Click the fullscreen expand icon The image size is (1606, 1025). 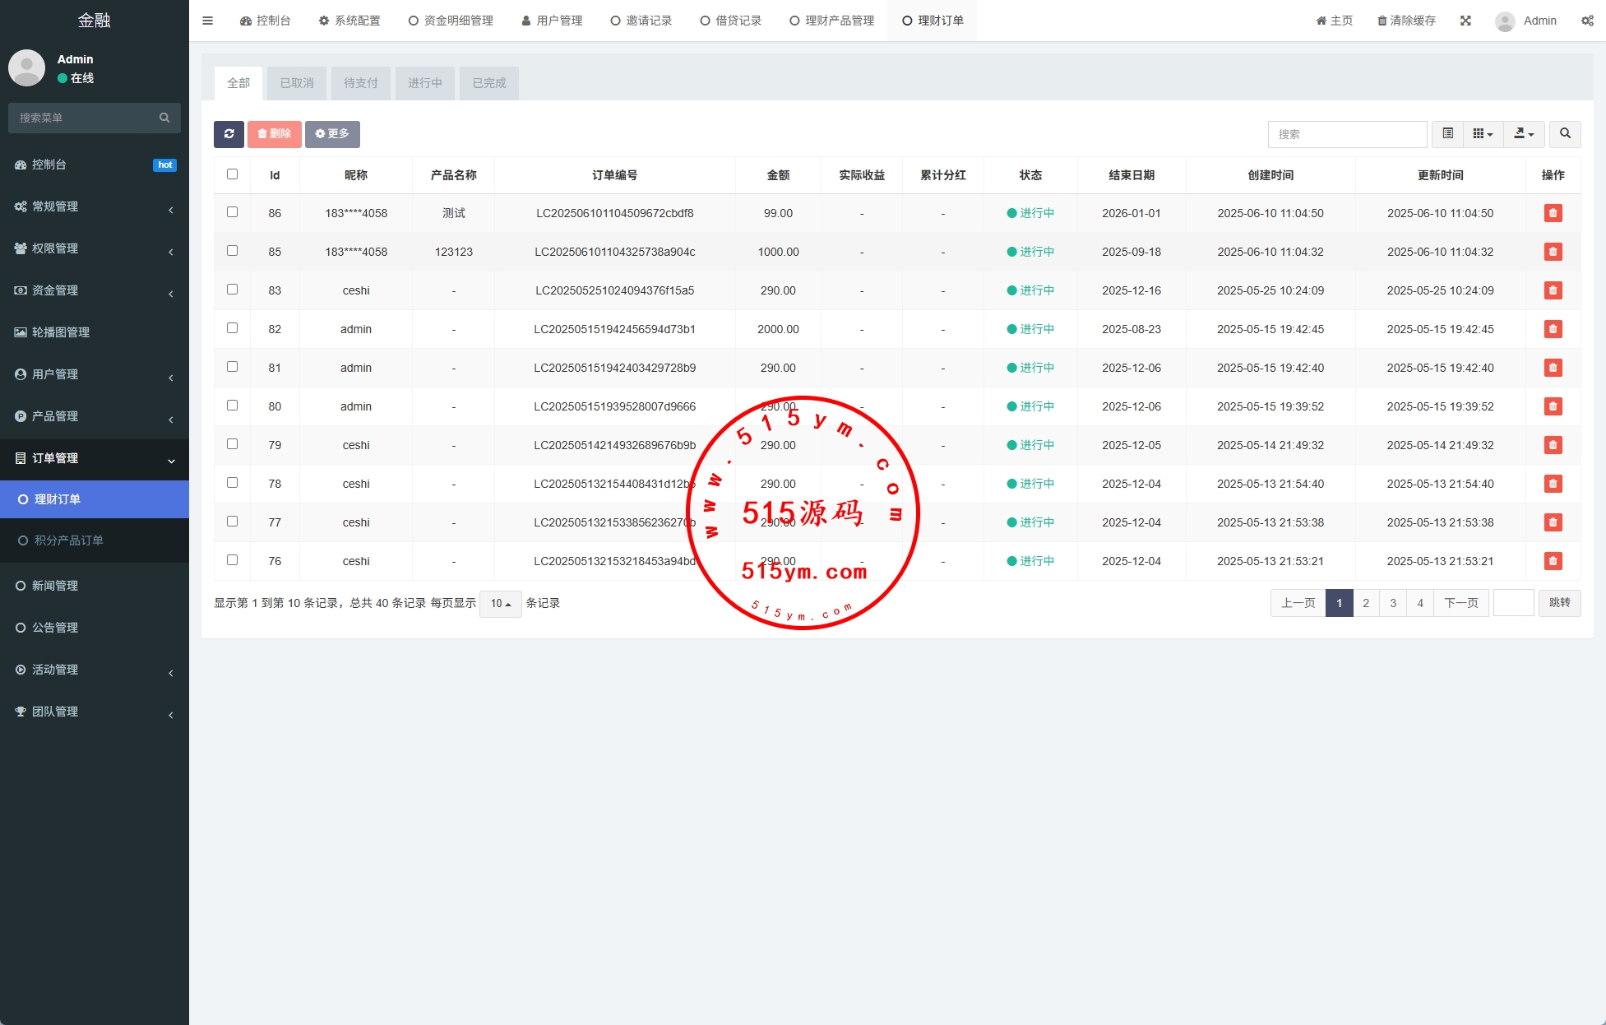[1465, 21]
